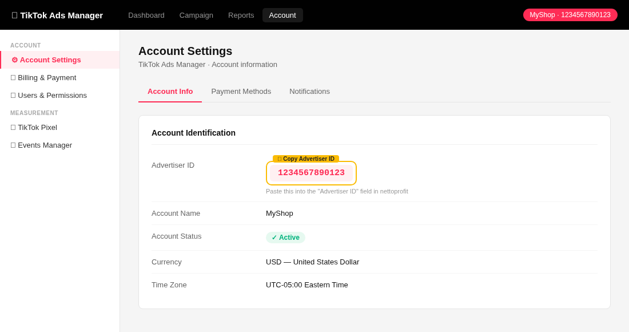This screenshot has width=629, height=332.
Task: Click the TikTok Ads Manager logo
Action: coord(57,15)
